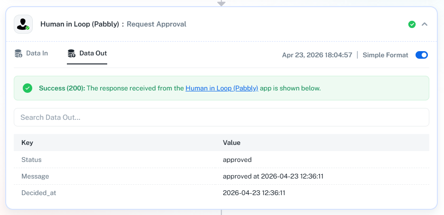Screen dimensions: 444x215
Task: Click the Human in Loop app icon
Action: (x=23, y=24)
